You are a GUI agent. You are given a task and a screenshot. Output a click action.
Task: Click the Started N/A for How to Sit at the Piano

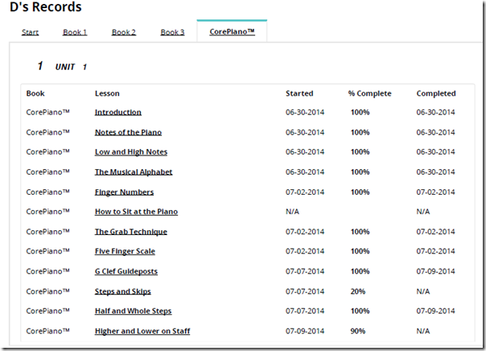tap(292, 212)
